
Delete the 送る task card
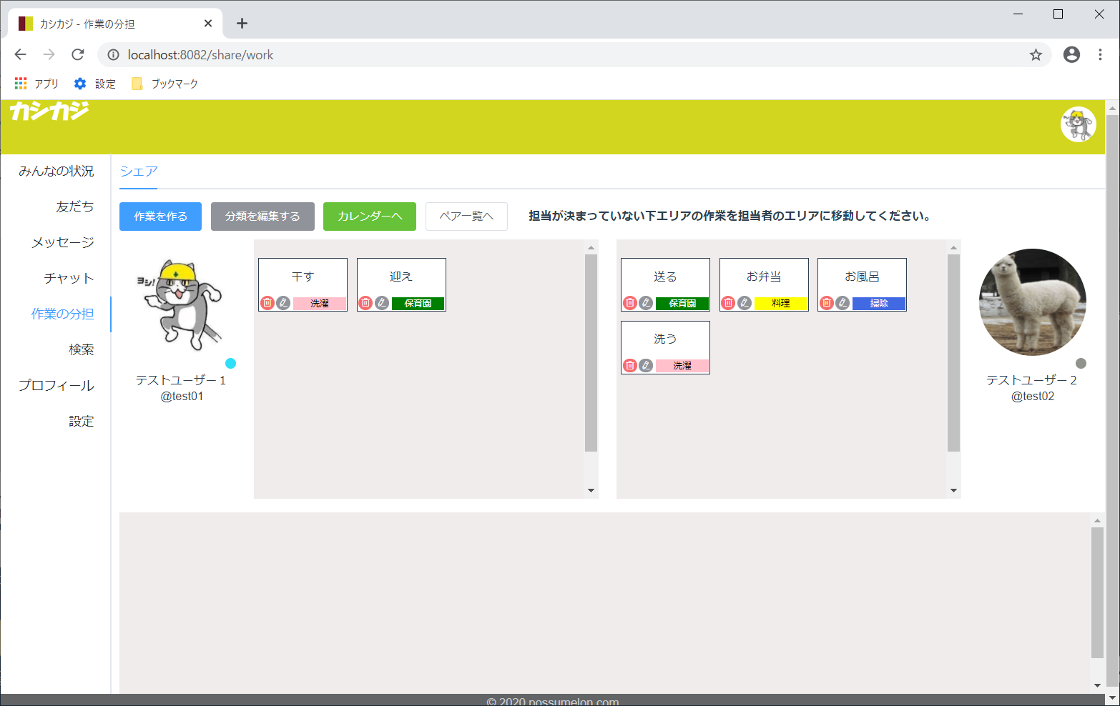click(x=630, y=303)
